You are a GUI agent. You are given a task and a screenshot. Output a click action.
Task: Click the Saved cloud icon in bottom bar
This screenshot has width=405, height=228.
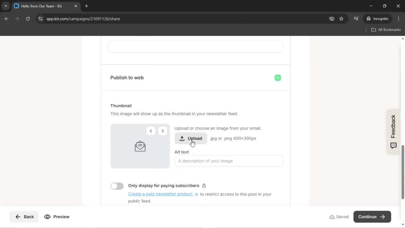[x=333, y=217]
